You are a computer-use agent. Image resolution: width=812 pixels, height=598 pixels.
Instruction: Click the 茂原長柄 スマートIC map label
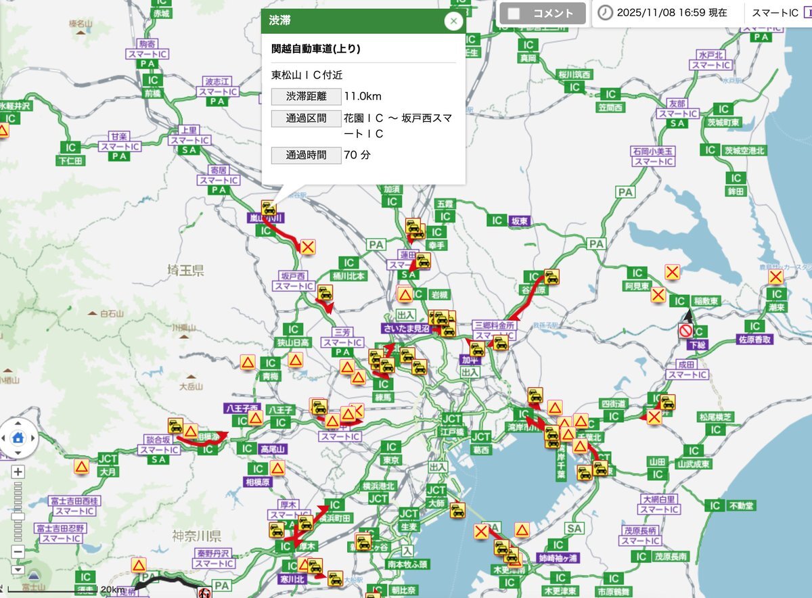641,536
